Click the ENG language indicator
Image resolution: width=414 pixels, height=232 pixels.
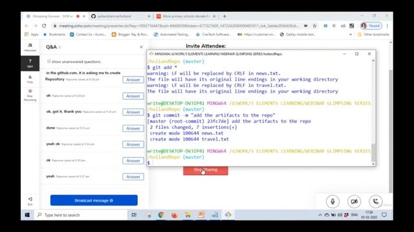point(354,215)
